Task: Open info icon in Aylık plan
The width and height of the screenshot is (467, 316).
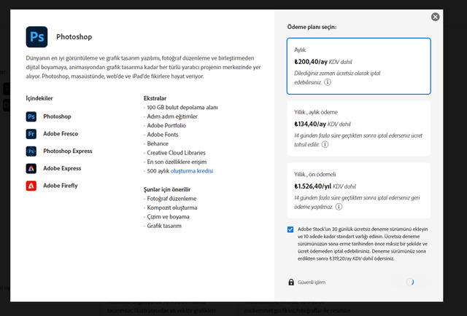Action: 328,82
